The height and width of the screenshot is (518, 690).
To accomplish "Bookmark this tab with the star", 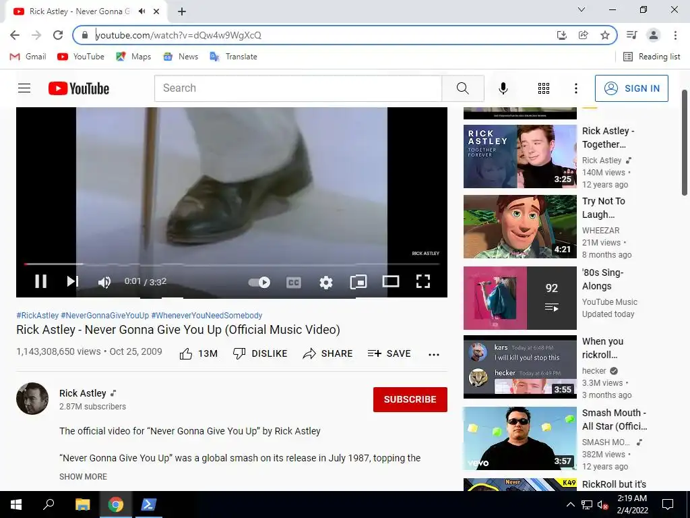I will (x=605, y=35).
